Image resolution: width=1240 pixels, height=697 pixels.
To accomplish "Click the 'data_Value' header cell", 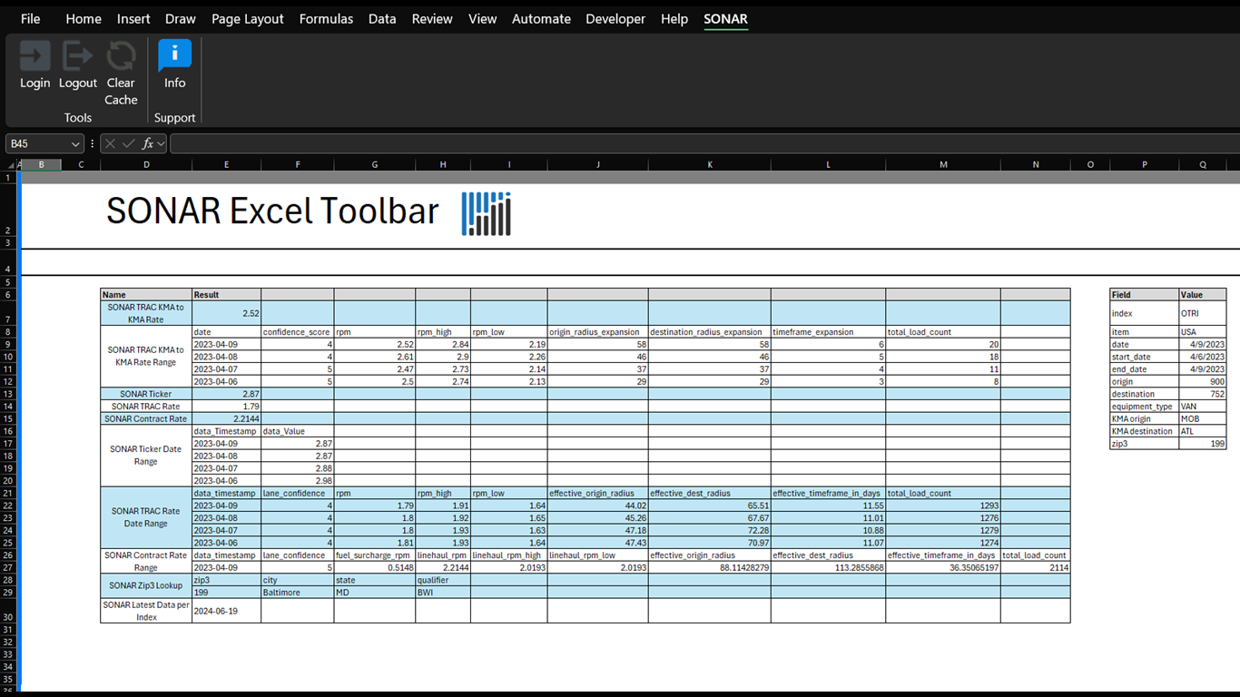I will (297, 431).
